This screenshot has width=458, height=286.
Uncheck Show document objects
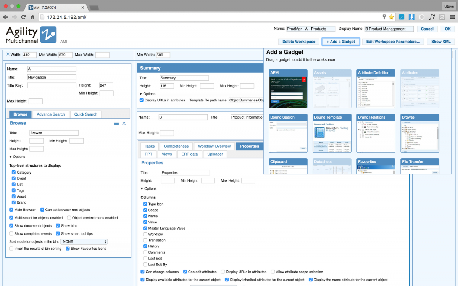pos(11,226)
